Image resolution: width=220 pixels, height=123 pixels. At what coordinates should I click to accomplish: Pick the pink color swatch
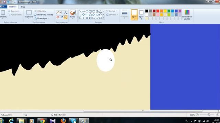tap(158, 15)
